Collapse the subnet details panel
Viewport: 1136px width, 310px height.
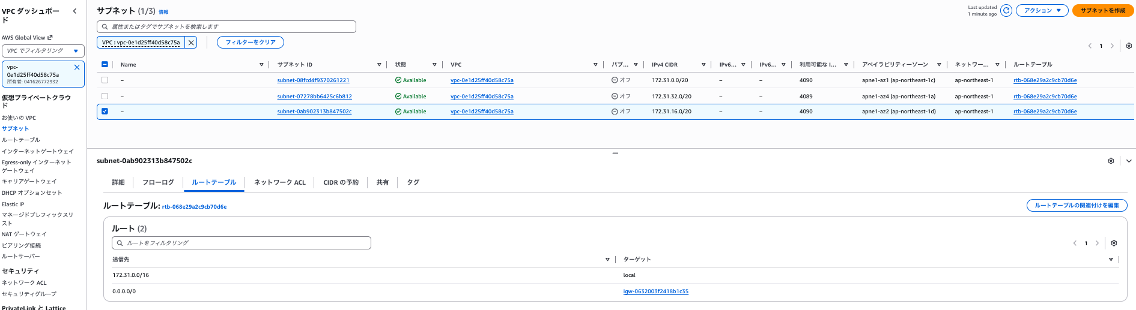tap(1129, 161)
